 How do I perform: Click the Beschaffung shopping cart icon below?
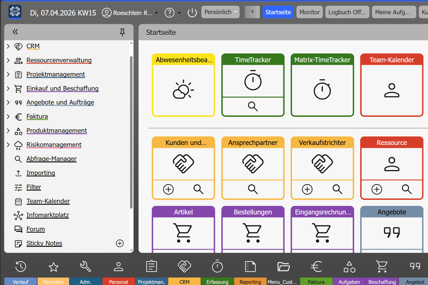click(382, 266)
